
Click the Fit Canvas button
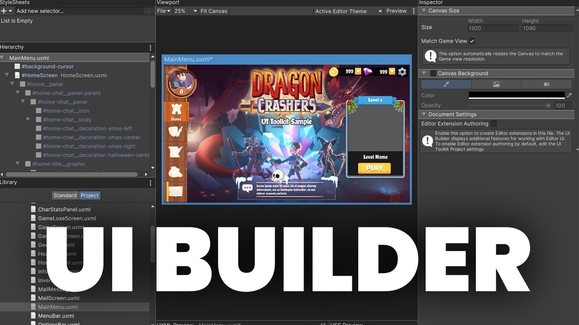click(214, 11)
